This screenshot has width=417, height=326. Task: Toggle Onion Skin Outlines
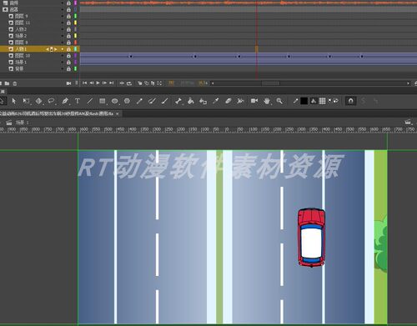click(146, 83)
